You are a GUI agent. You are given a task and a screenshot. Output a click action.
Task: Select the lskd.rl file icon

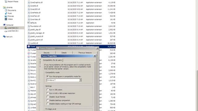click(x=29, y=87)
